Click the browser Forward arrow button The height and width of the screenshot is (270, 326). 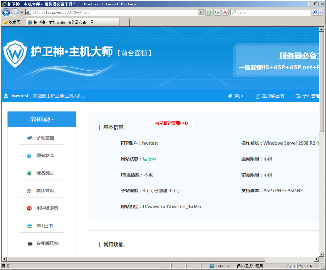point(15,13)
